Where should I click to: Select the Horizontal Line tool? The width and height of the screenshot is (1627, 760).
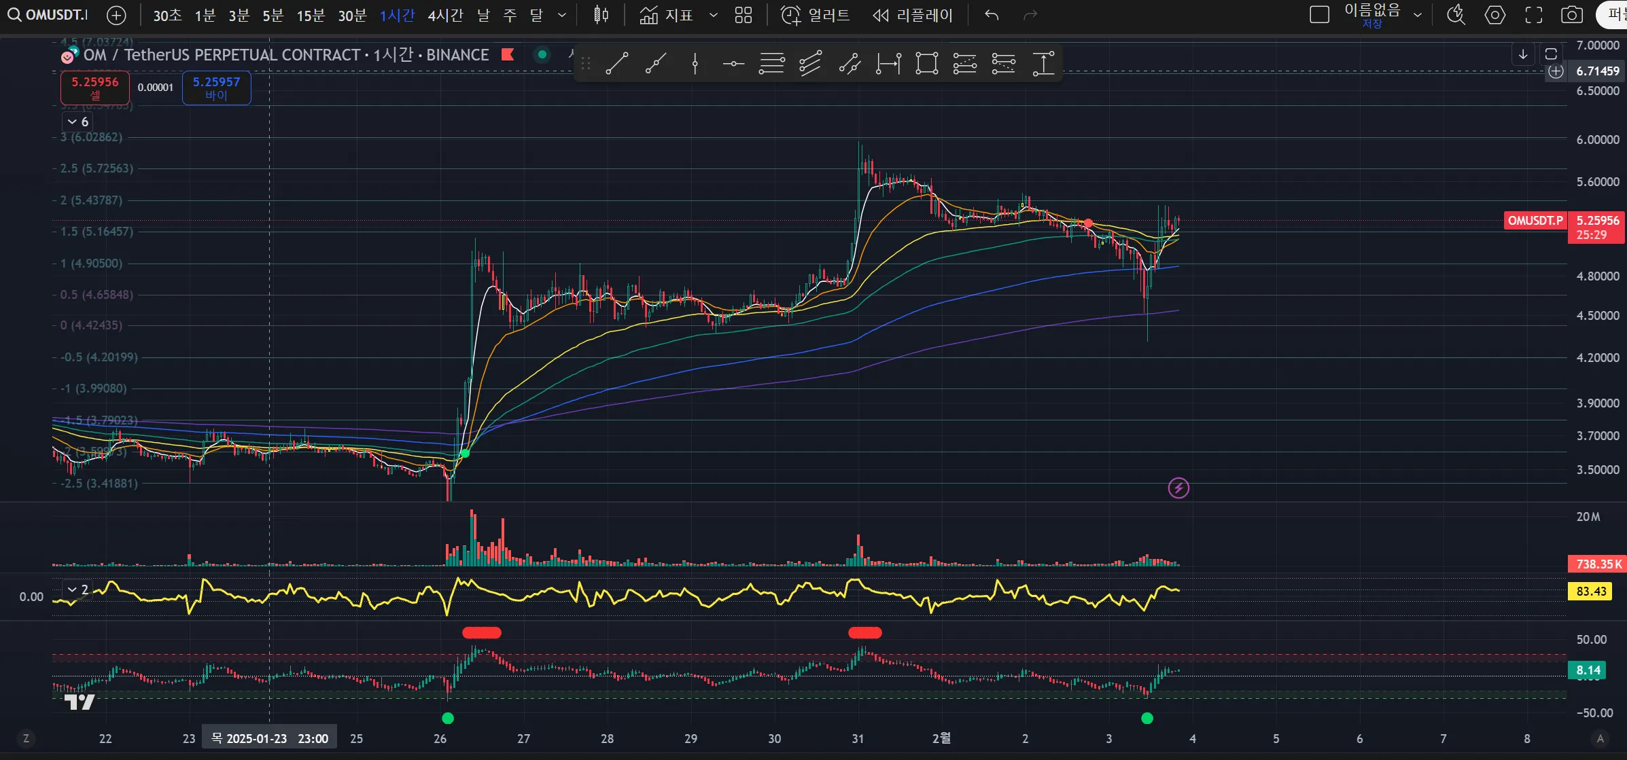(x=733, y=64)
